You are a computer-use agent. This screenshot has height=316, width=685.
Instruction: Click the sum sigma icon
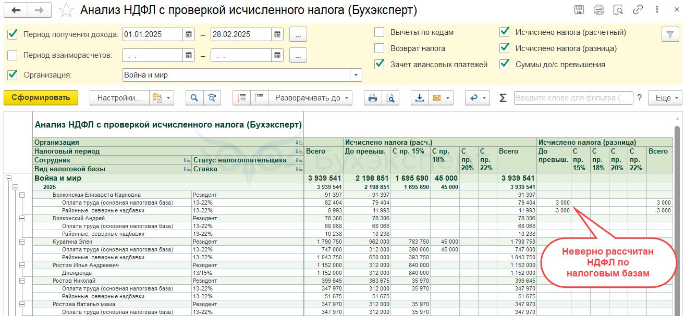503,98
